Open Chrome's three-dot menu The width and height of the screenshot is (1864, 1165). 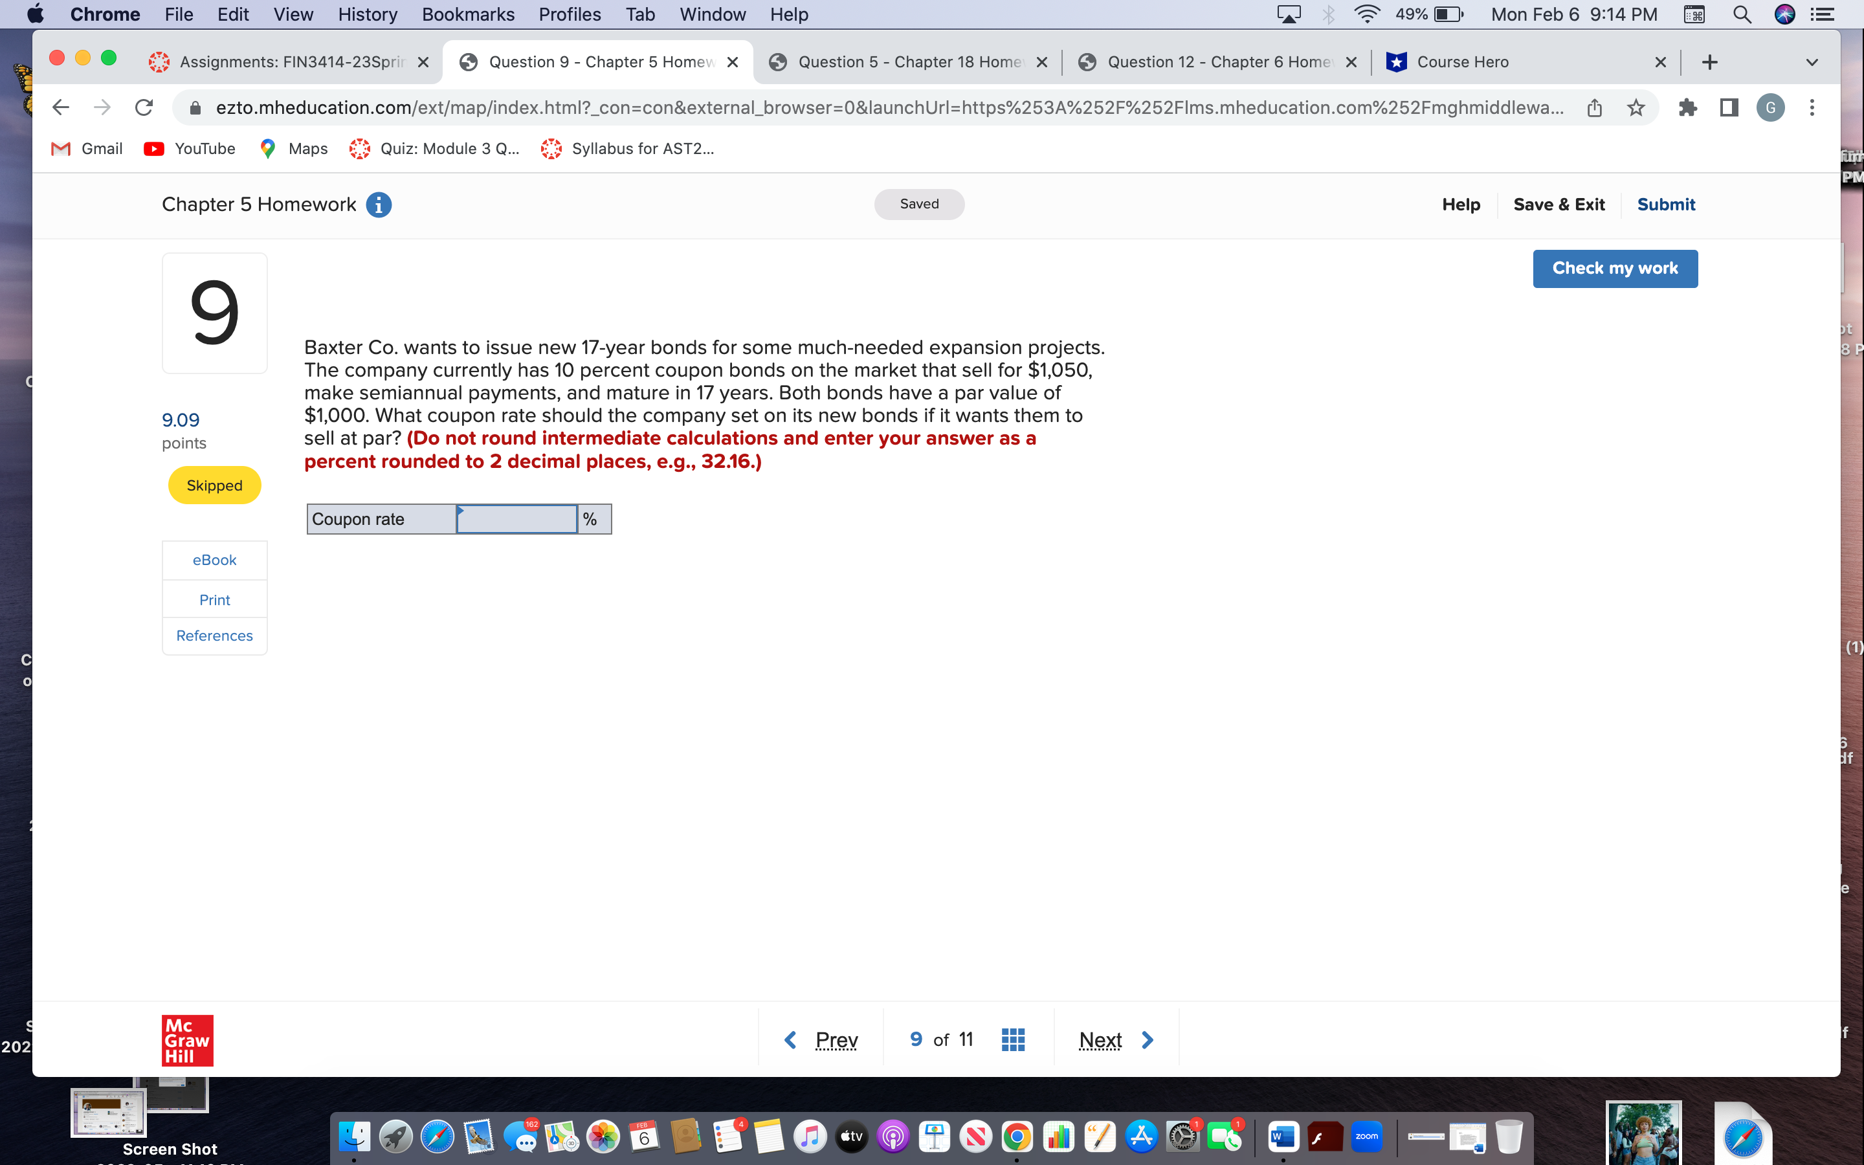coord(1812,108)
